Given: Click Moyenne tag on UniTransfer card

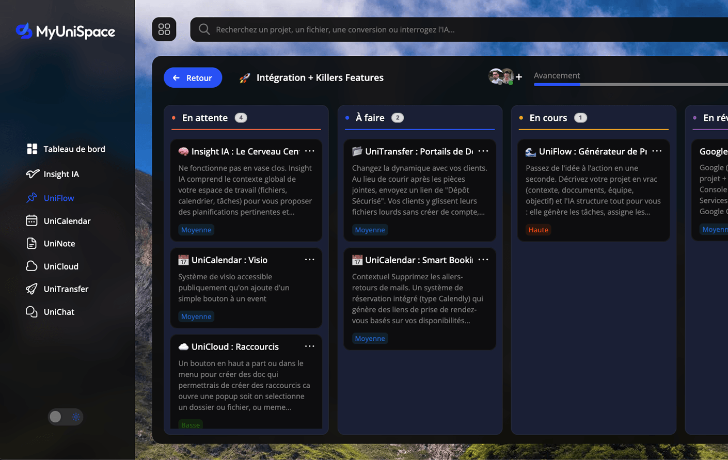Looking at the screenshot, I should pyautogui.click(x=370, y=230).
